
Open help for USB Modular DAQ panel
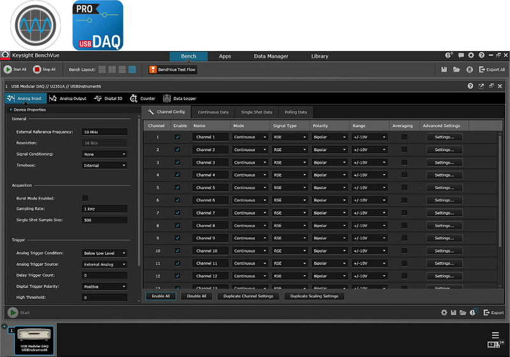(470, 86)
